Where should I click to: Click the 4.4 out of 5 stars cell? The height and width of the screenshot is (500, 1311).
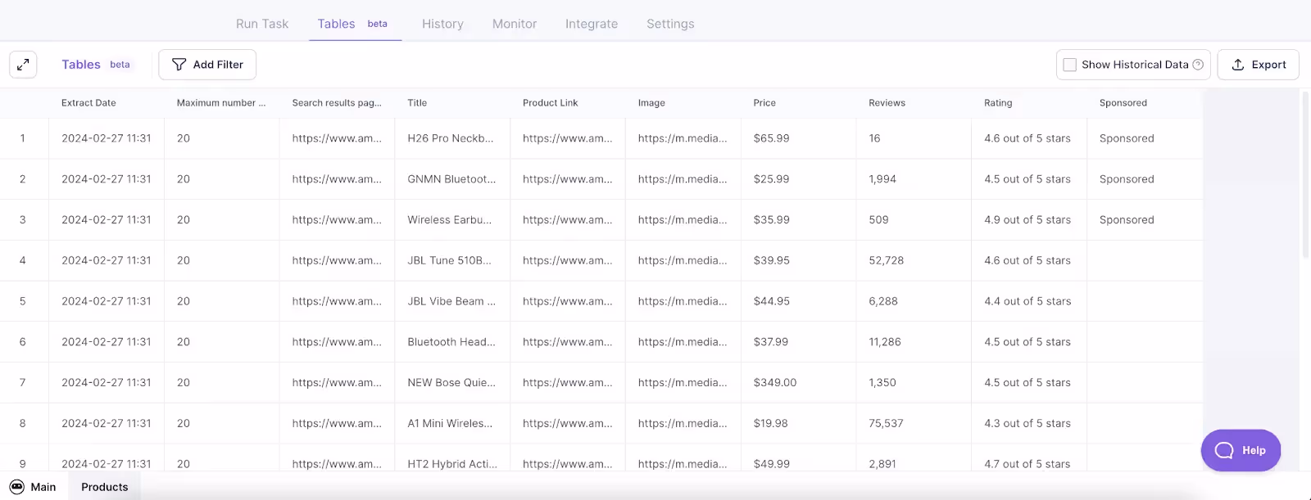tap(1029, 301)
